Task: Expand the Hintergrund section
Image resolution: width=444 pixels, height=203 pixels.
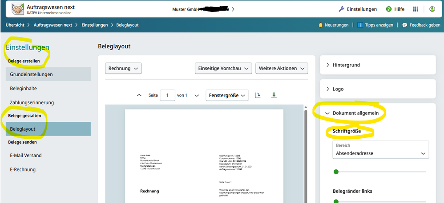Action: [x=378, y=65]
